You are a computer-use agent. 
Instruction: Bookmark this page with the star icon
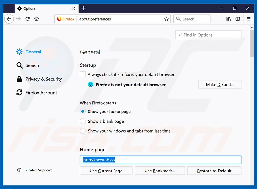click(166, 19)
